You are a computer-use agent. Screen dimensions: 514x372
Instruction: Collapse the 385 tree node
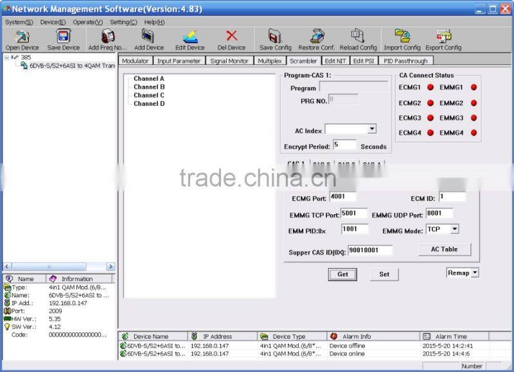pyautogui.click(x=6, y=57)
